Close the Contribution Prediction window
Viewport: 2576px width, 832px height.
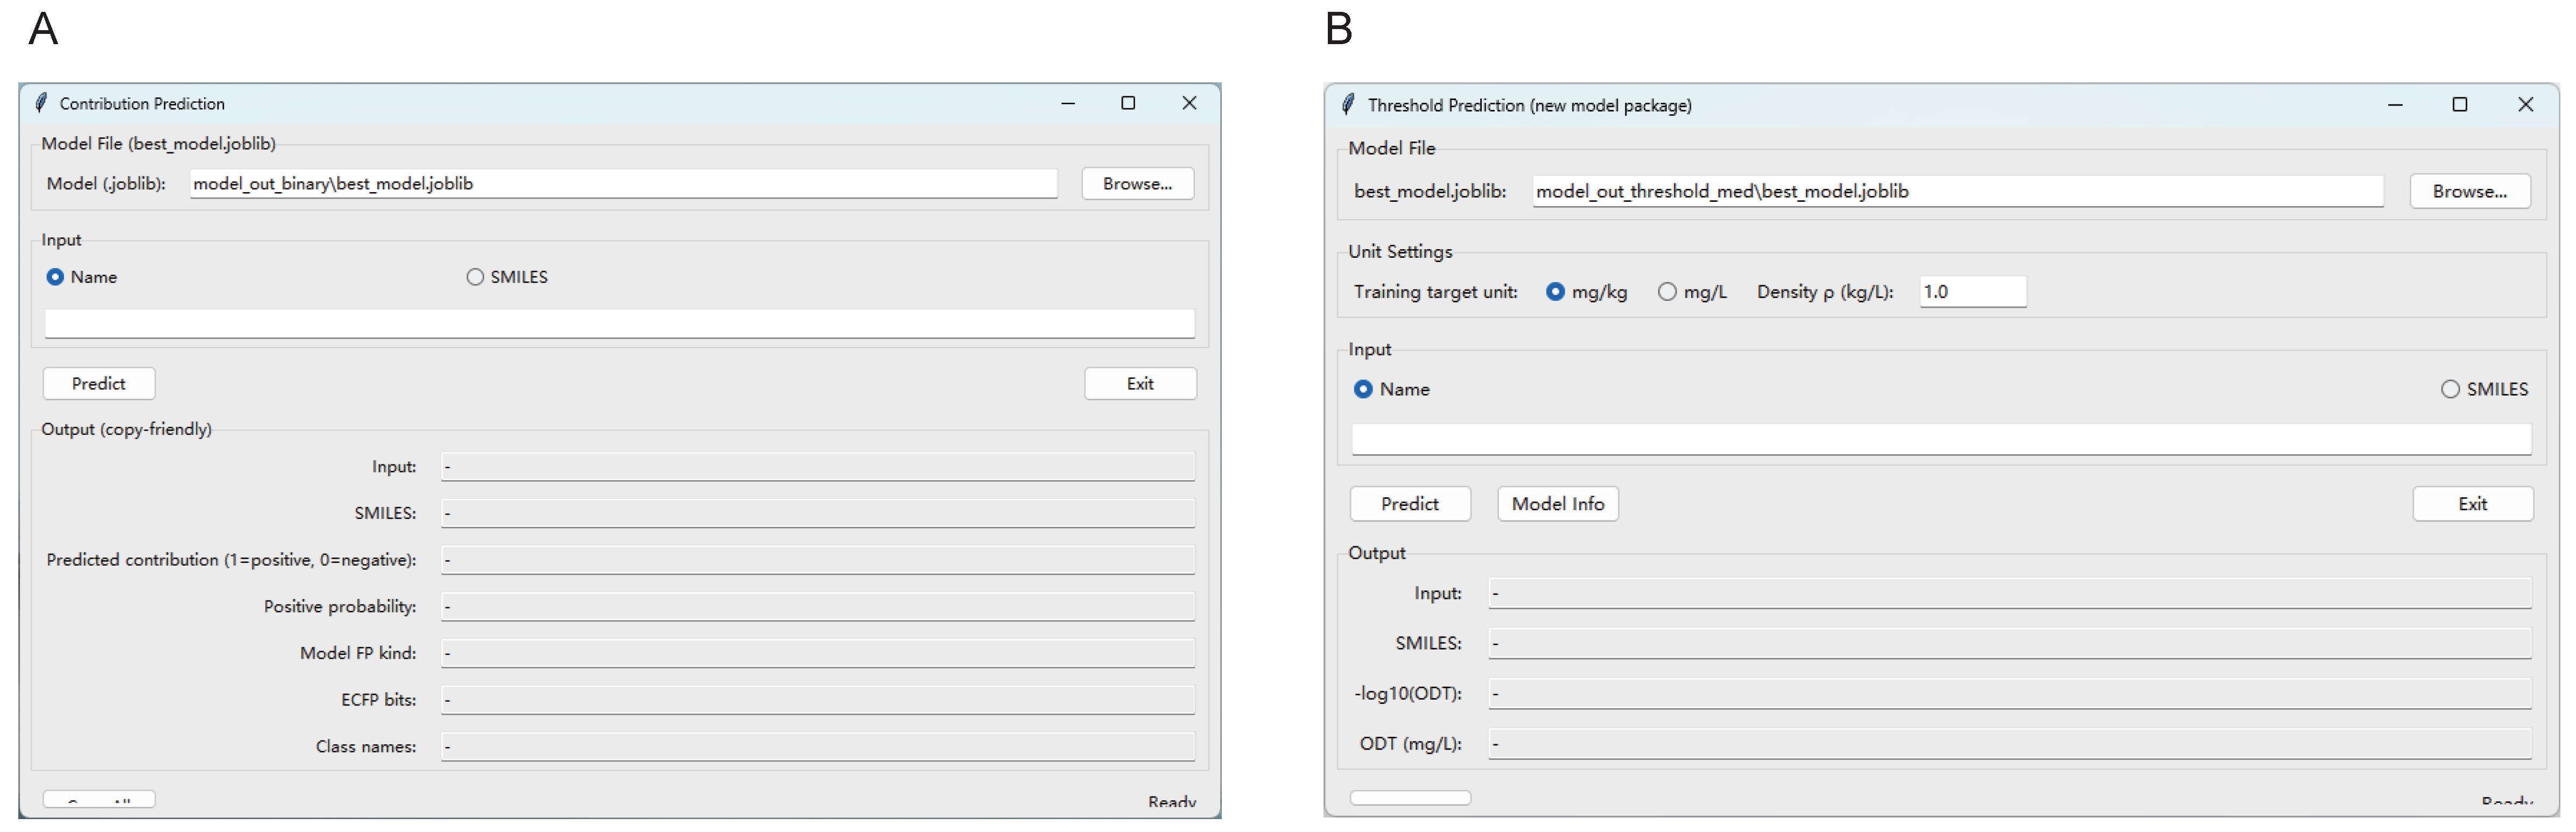1189,103
